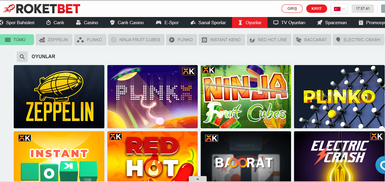The width and height of the screenshot is (385, 182).
Task: Open the Plinkx UFO game thumbnail
Action: click(152, 97)
